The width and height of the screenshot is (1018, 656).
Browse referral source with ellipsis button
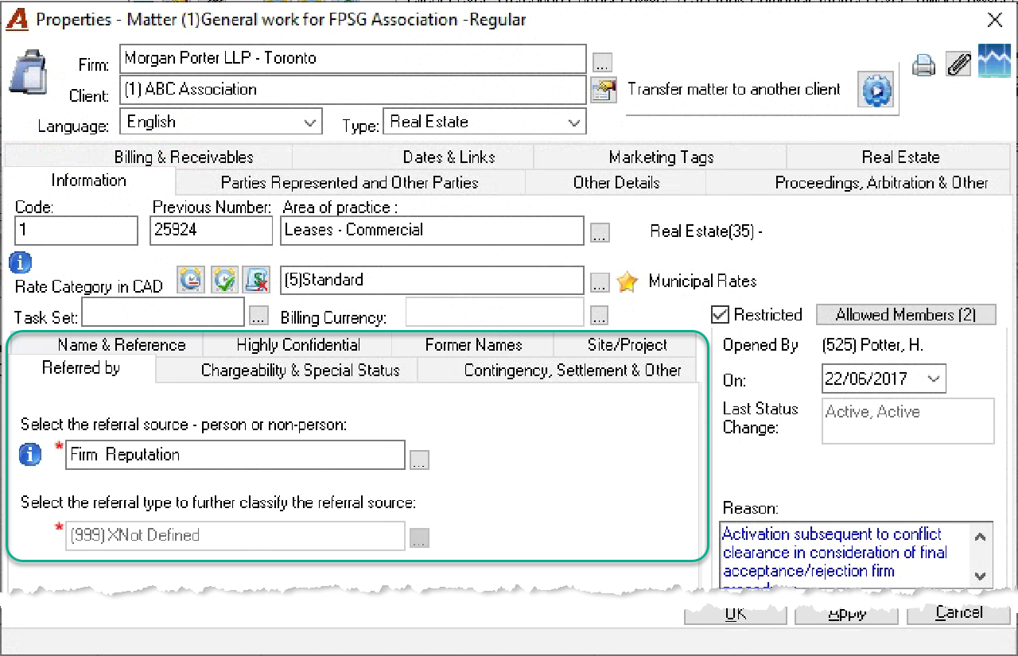point(419,460)
